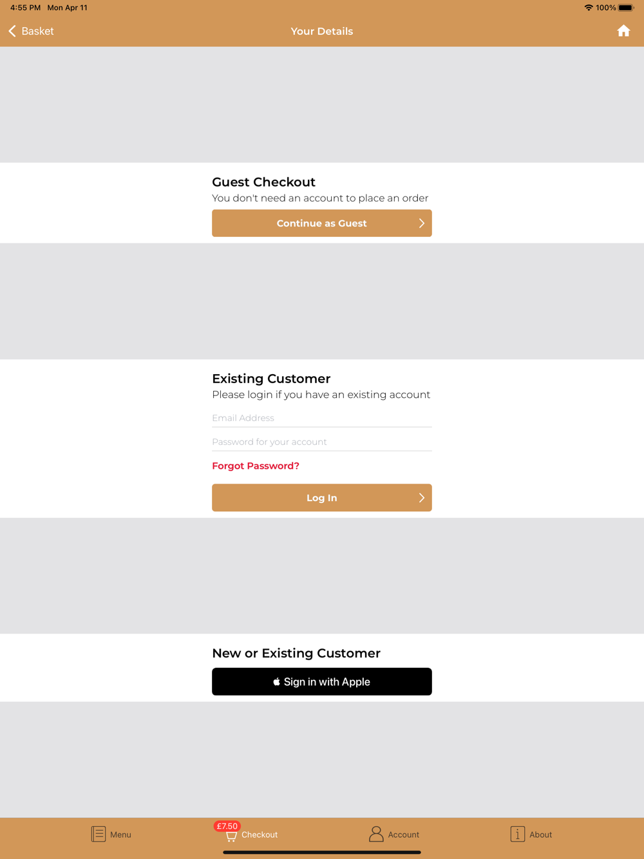The width and height of the screenshot is (644, 859).
Task: Click the arrow on Continue as Guest
Action: (422, 223)
